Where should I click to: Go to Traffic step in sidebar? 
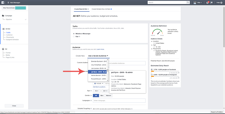(8, 33)
